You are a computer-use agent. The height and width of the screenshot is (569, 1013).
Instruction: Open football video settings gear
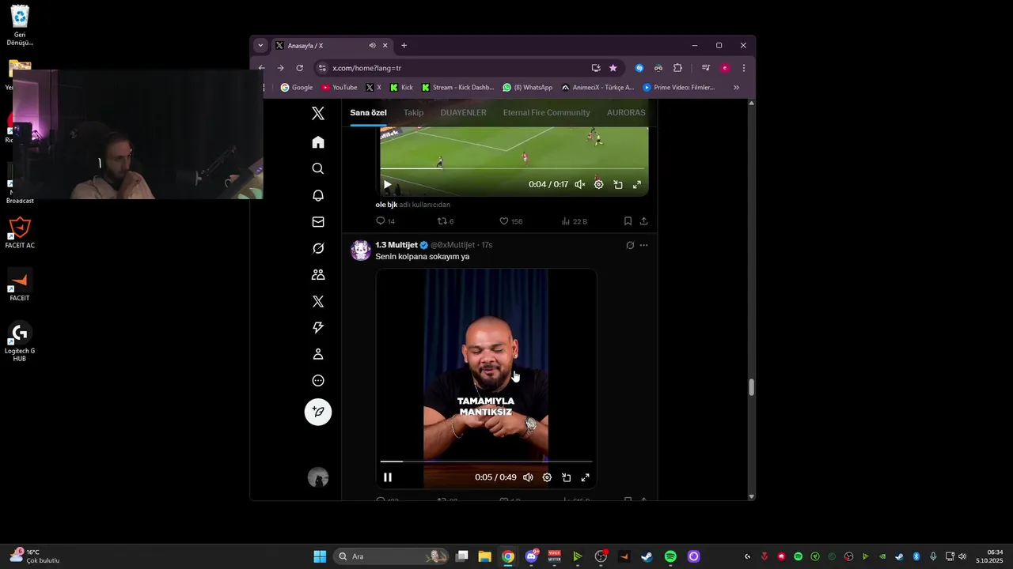coord(598,184)
